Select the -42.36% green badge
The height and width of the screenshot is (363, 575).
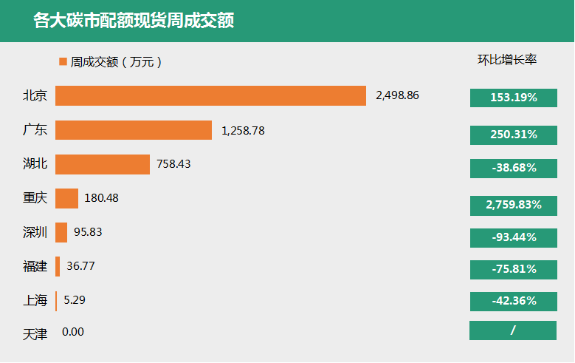514,302
